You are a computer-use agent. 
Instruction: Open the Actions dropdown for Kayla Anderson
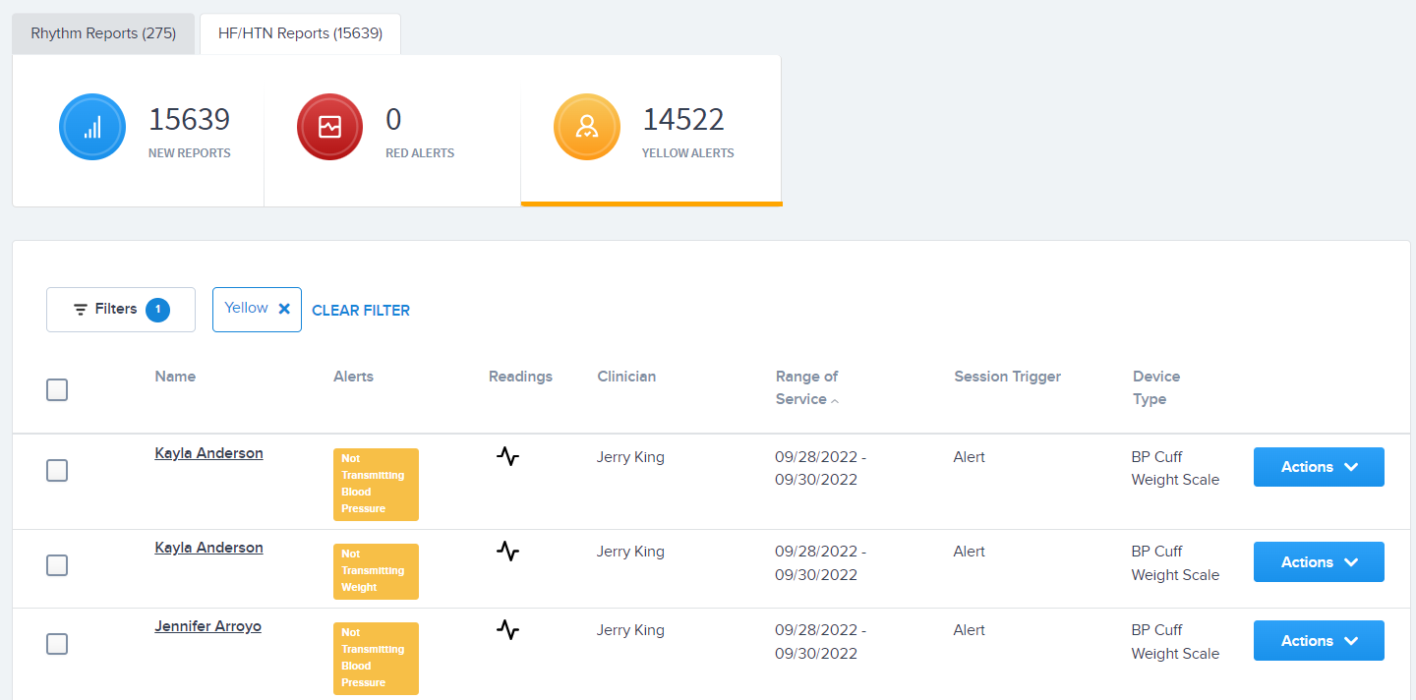1319,467
